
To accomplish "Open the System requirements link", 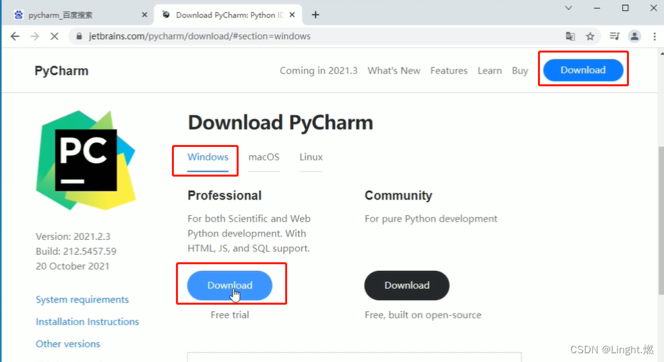I will pos(82,299).
